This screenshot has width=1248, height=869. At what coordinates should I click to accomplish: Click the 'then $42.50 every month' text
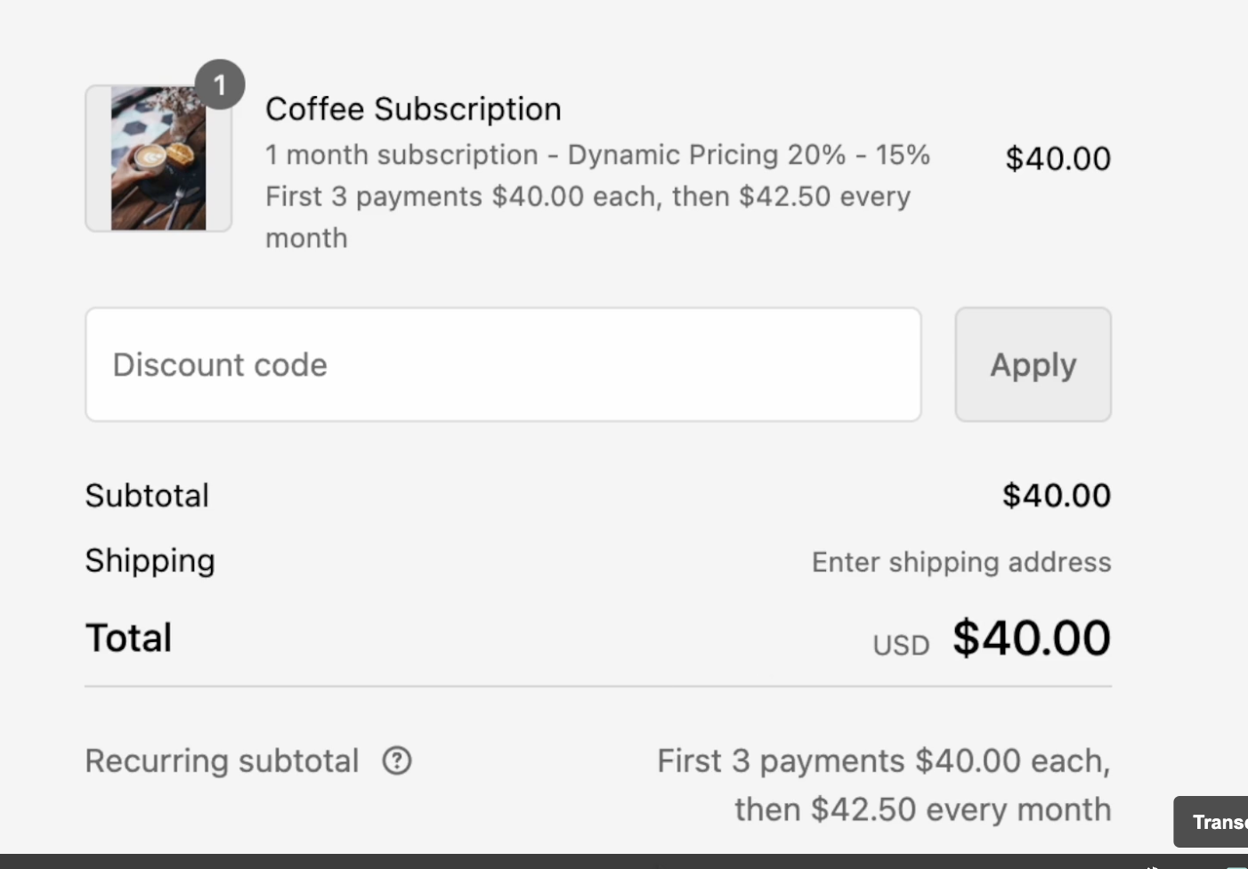(922, 808)
